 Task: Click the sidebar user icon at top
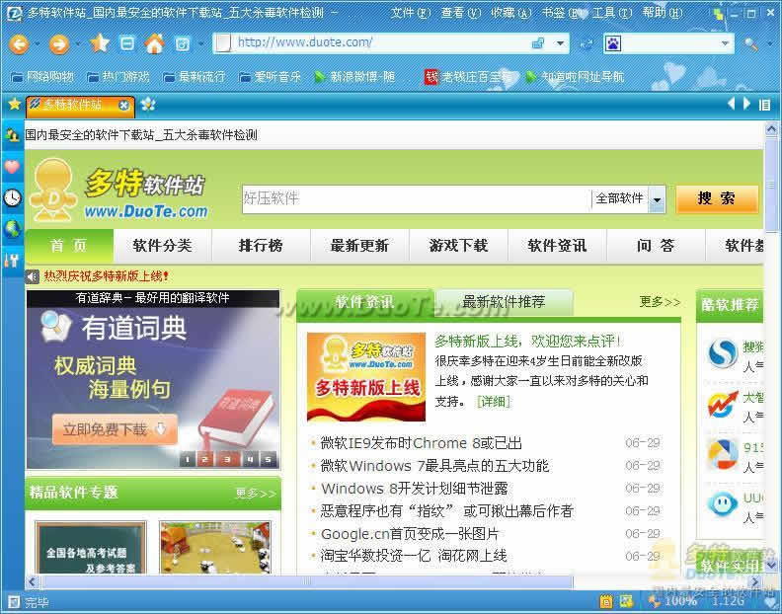(x=12, y=134)
